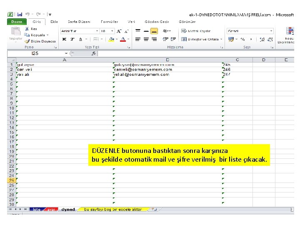
Task: Open the Yazı Tipi dialog launcher
Action: click(129, 47)
